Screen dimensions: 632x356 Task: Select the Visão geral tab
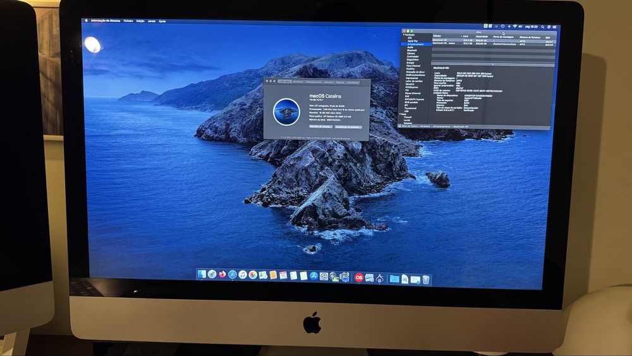click(284, 82)
